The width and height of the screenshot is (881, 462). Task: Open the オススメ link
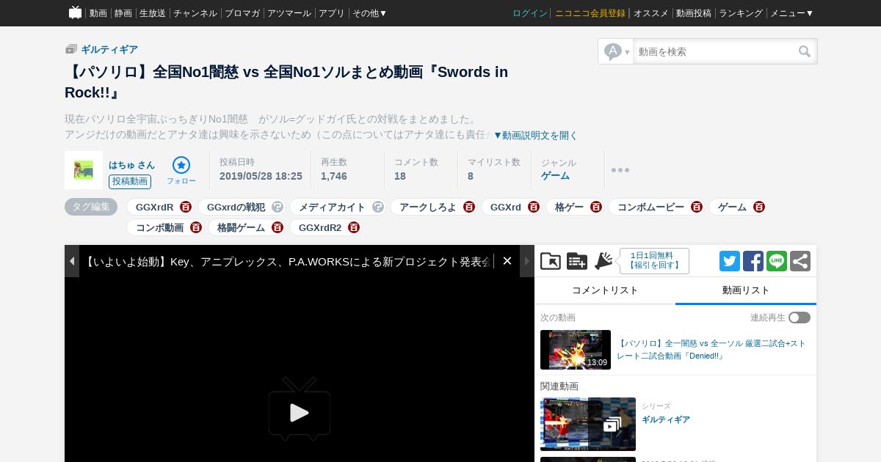tap(651, 13)
